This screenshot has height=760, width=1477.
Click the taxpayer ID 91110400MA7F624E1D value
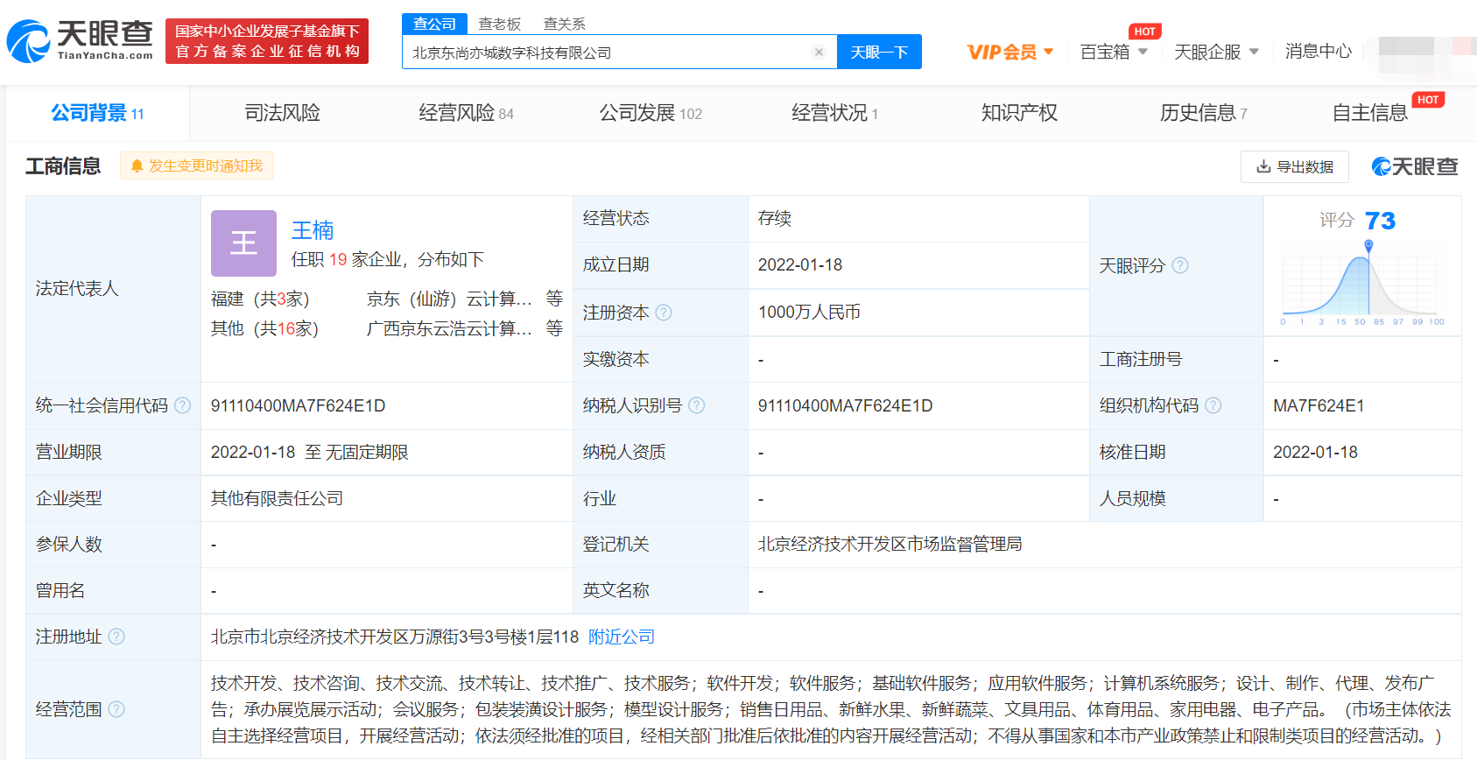coord(845,405)
